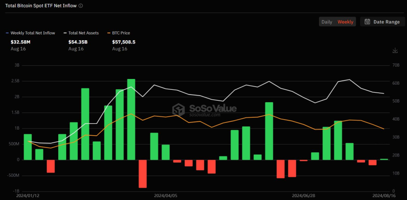The image size is (407, 200).
Task: Click the tallest green inflow bar
Action: coord(131,119)
